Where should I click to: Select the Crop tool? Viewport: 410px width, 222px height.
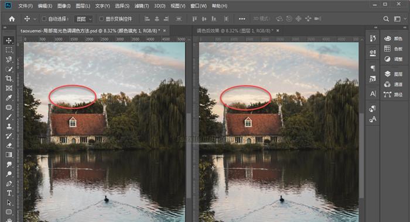tap(9, 78)
